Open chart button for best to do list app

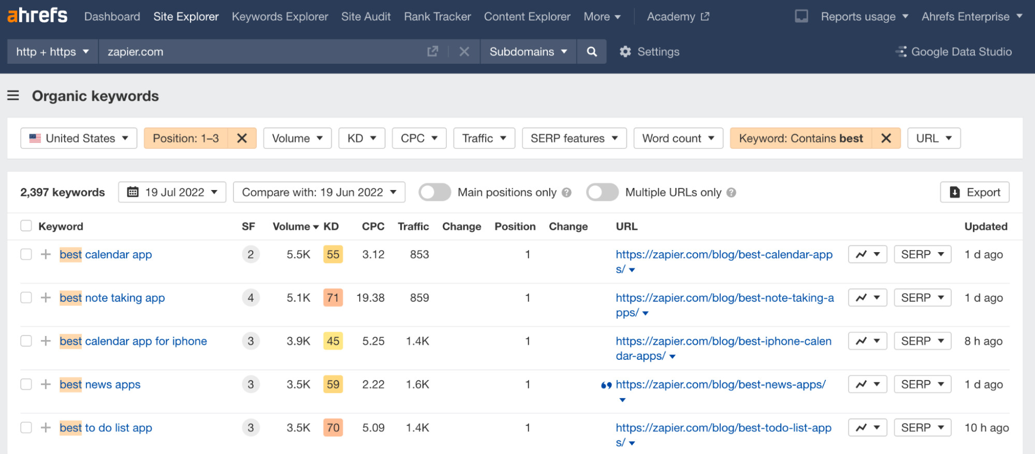tap(867, 428)
